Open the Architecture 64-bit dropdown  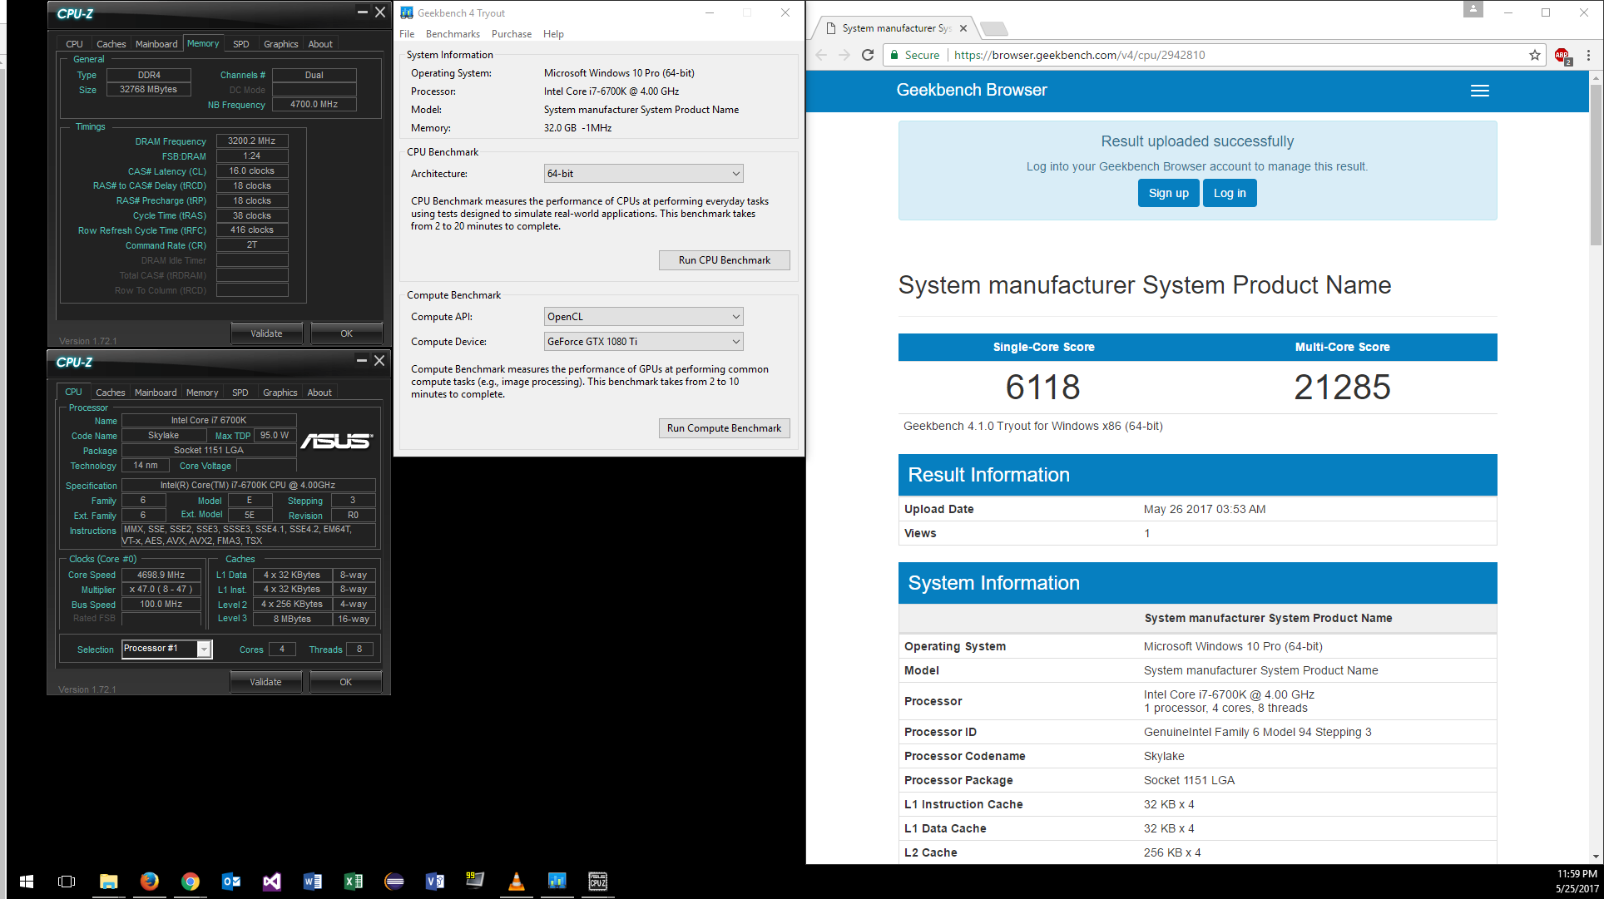pos(643,174)
